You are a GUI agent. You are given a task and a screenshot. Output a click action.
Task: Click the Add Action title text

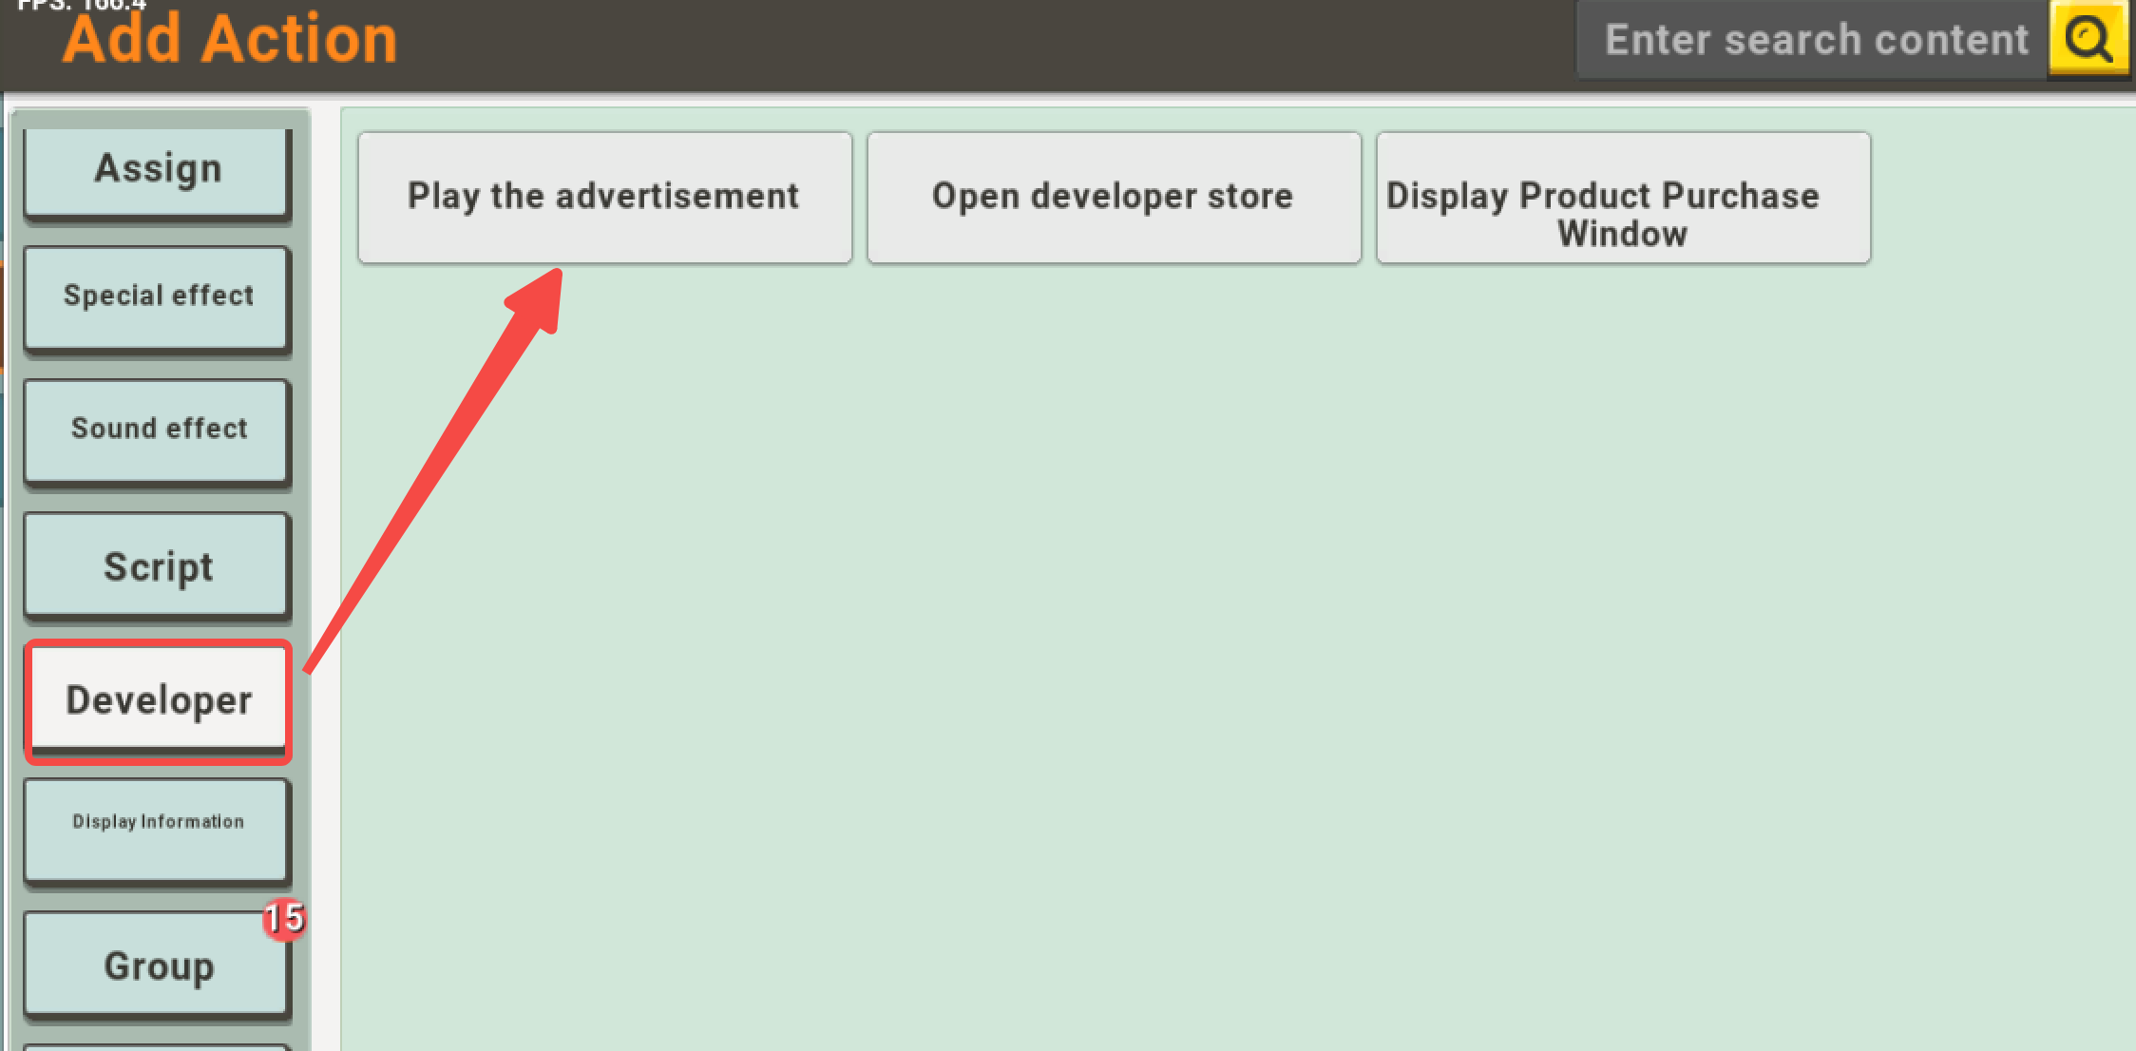230,40
